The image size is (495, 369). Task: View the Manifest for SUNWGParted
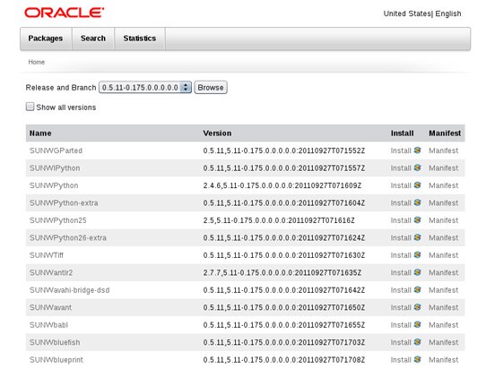click(443, 150)
